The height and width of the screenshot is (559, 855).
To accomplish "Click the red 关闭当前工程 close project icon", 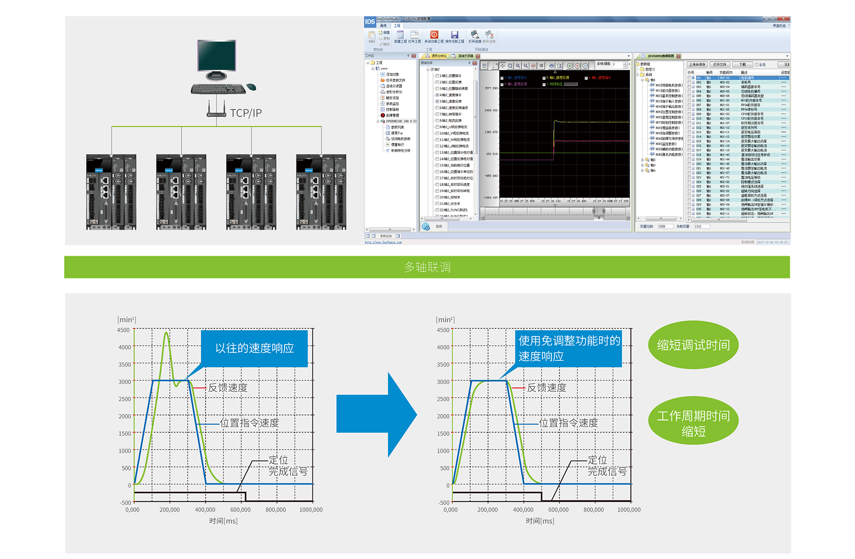I will (434, 35).
